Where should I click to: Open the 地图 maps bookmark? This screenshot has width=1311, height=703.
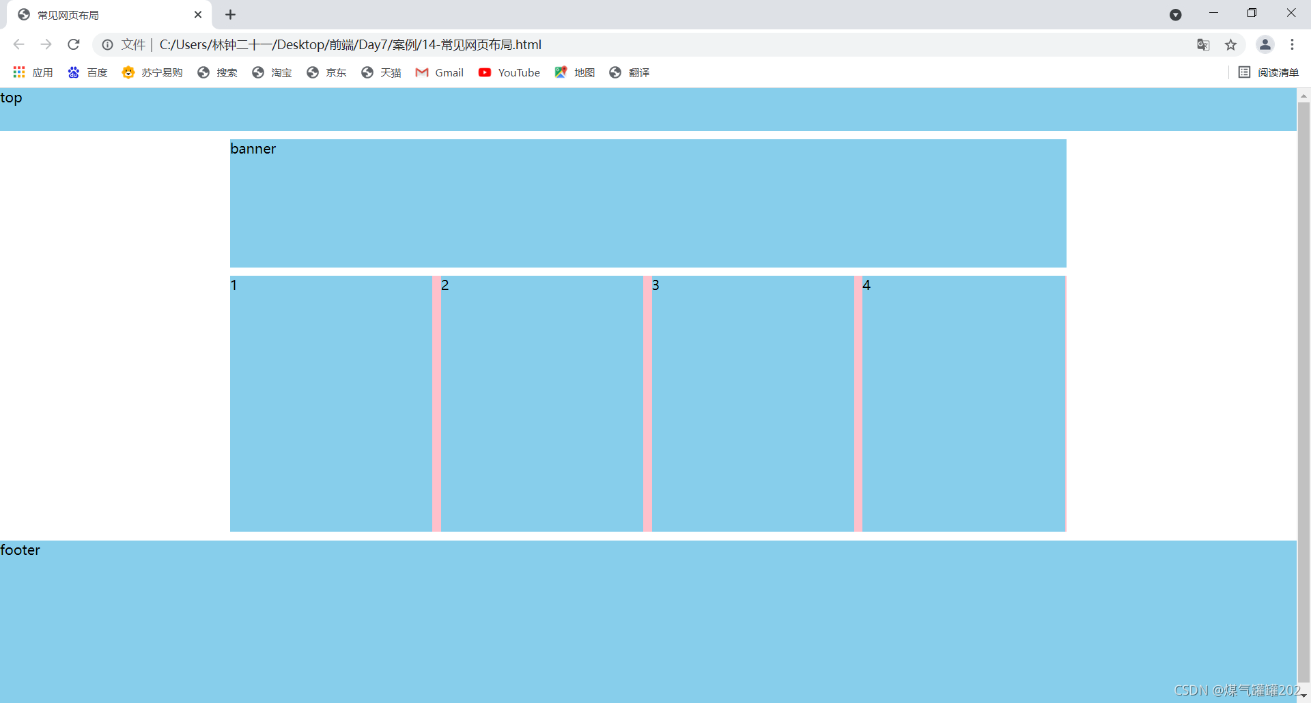point(575,72)
